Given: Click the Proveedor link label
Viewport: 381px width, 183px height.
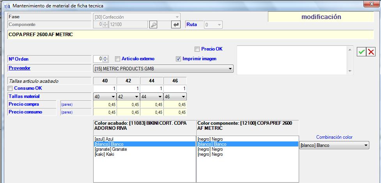Looking at the screenshot, I should (x=19, y=68).
